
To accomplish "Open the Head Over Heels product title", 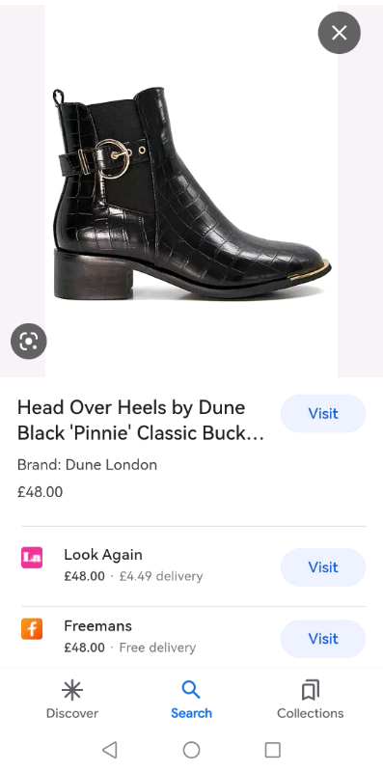I will (141, 420).
